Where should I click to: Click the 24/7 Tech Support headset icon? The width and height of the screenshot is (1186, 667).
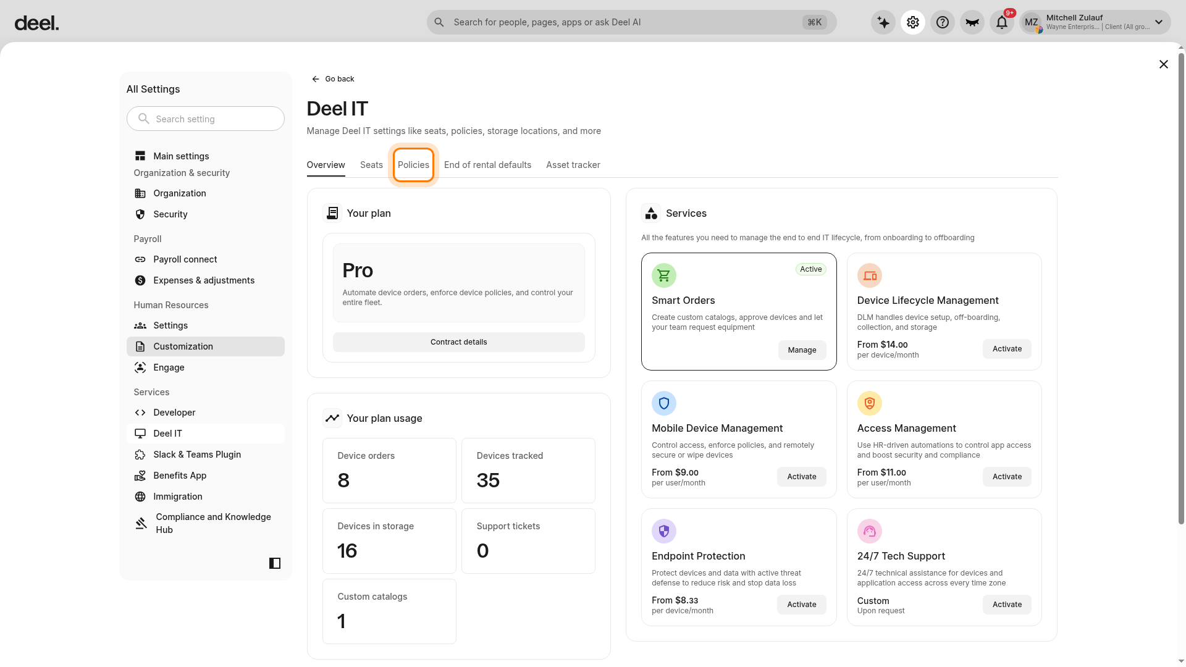(x=870, y=531)
